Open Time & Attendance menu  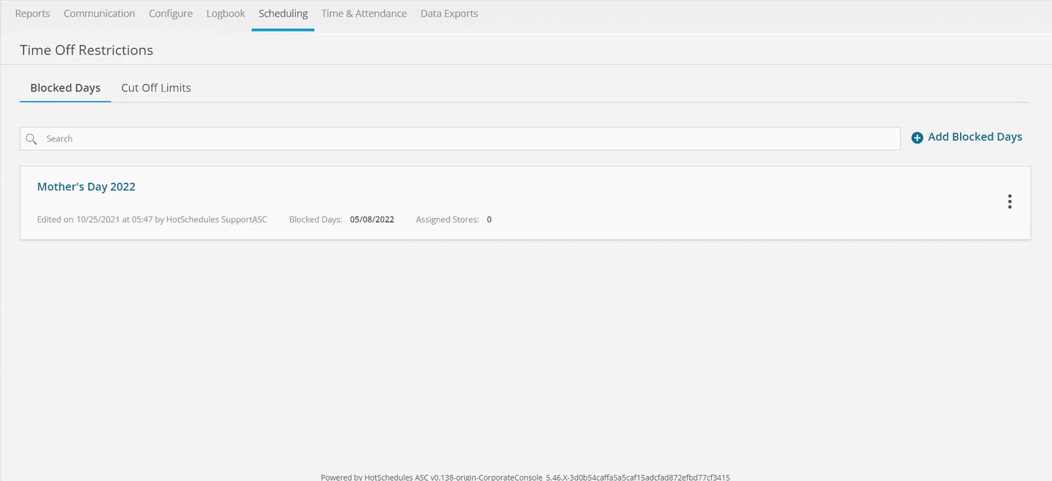(x=364, y=14)
